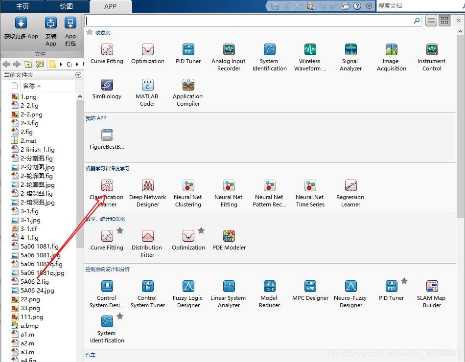Open Image Acquisition app
The height and width of the screenshot is (362, 465).
click(x=392, y=57)
